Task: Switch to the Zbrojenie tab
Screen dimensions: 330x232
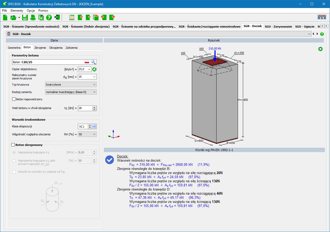Action: click(40, 48)
